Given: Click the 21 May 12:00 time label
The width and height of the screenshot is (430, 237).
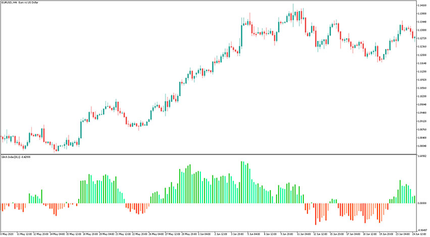Looking at the screenshot, I should coord(123,234).
